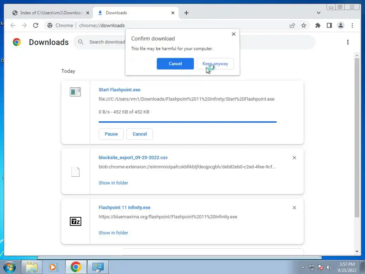Go back to previous page
This screenshot has width=365, height=274.
click(13, 25)
